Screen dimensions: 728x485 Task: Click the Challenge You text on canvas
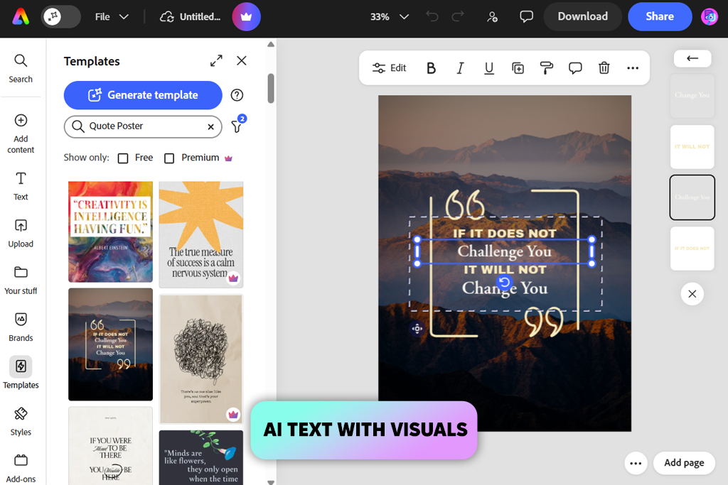coord(505,251)
